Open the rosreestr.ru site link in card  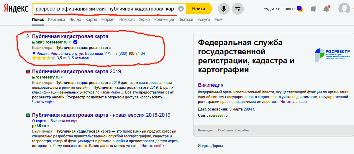coord(218,115)
